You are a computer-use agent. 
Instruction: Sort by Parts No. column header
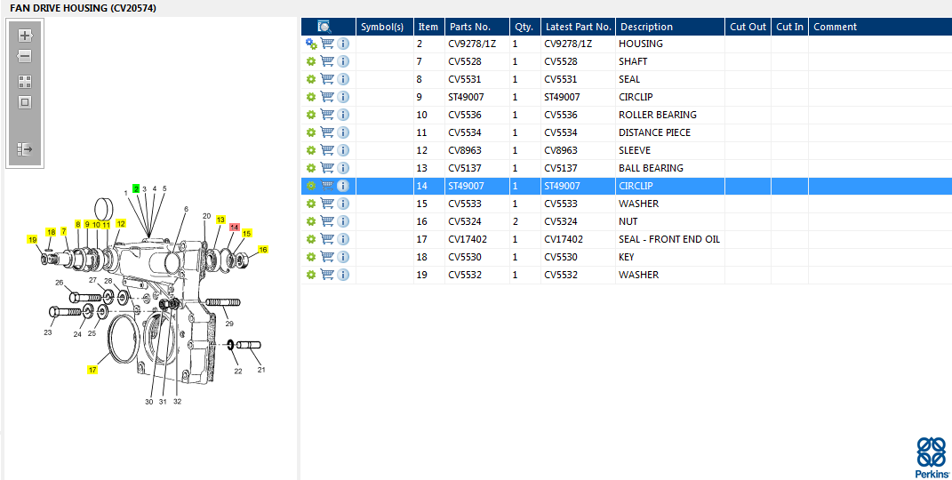tap(477, 27)
